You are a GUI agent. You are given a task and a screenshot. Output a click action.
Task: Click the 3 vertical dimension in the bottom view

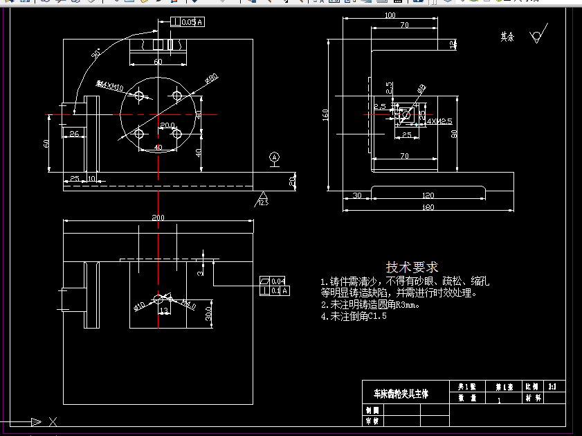[x=200, y=272]
